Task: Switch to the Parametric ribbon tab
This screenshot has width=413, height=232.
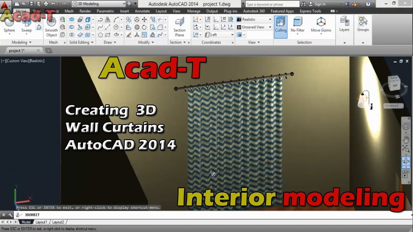Action: tap(106, 11)
